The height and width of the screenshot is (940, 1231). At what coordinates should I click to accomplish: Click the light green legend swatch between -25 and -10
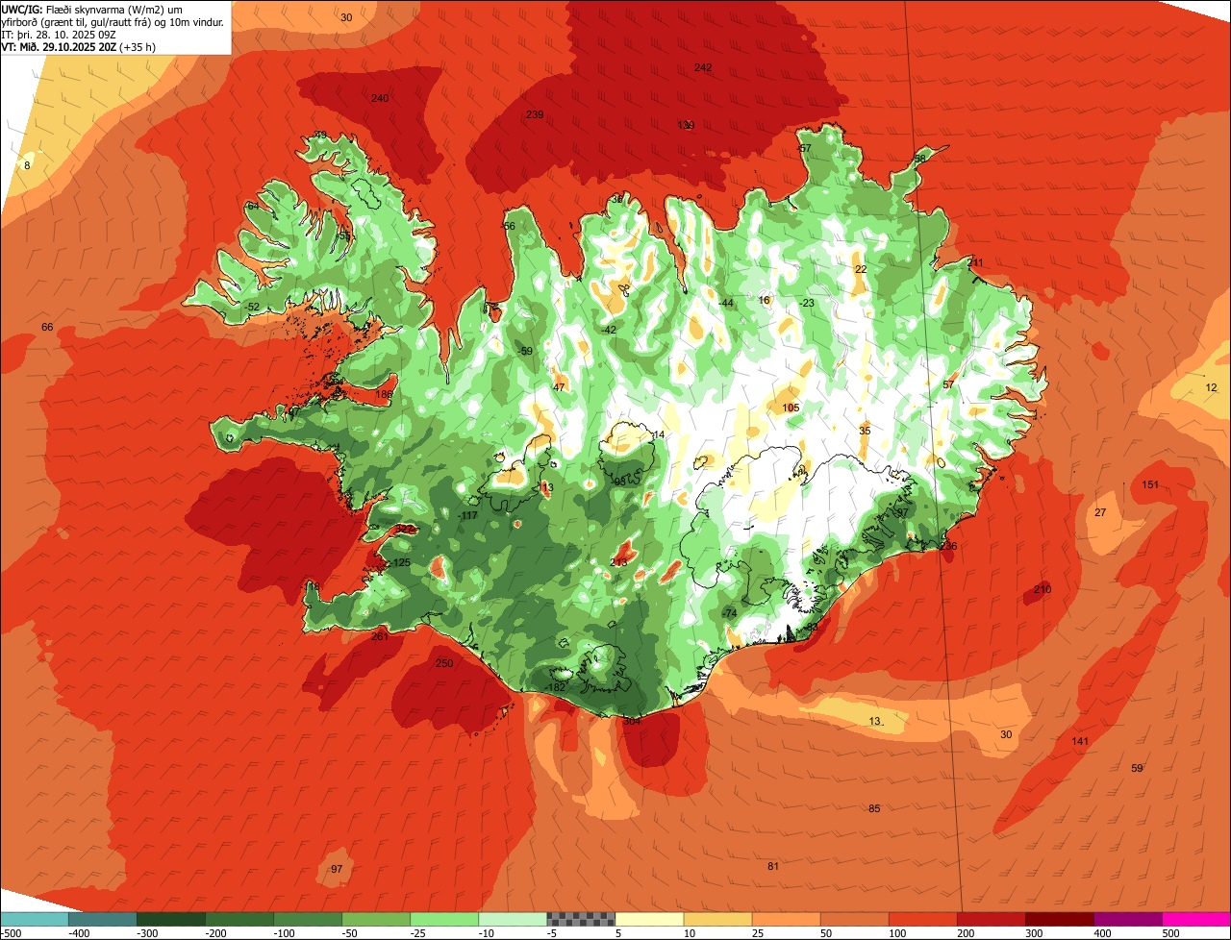(x=444, y=919)
